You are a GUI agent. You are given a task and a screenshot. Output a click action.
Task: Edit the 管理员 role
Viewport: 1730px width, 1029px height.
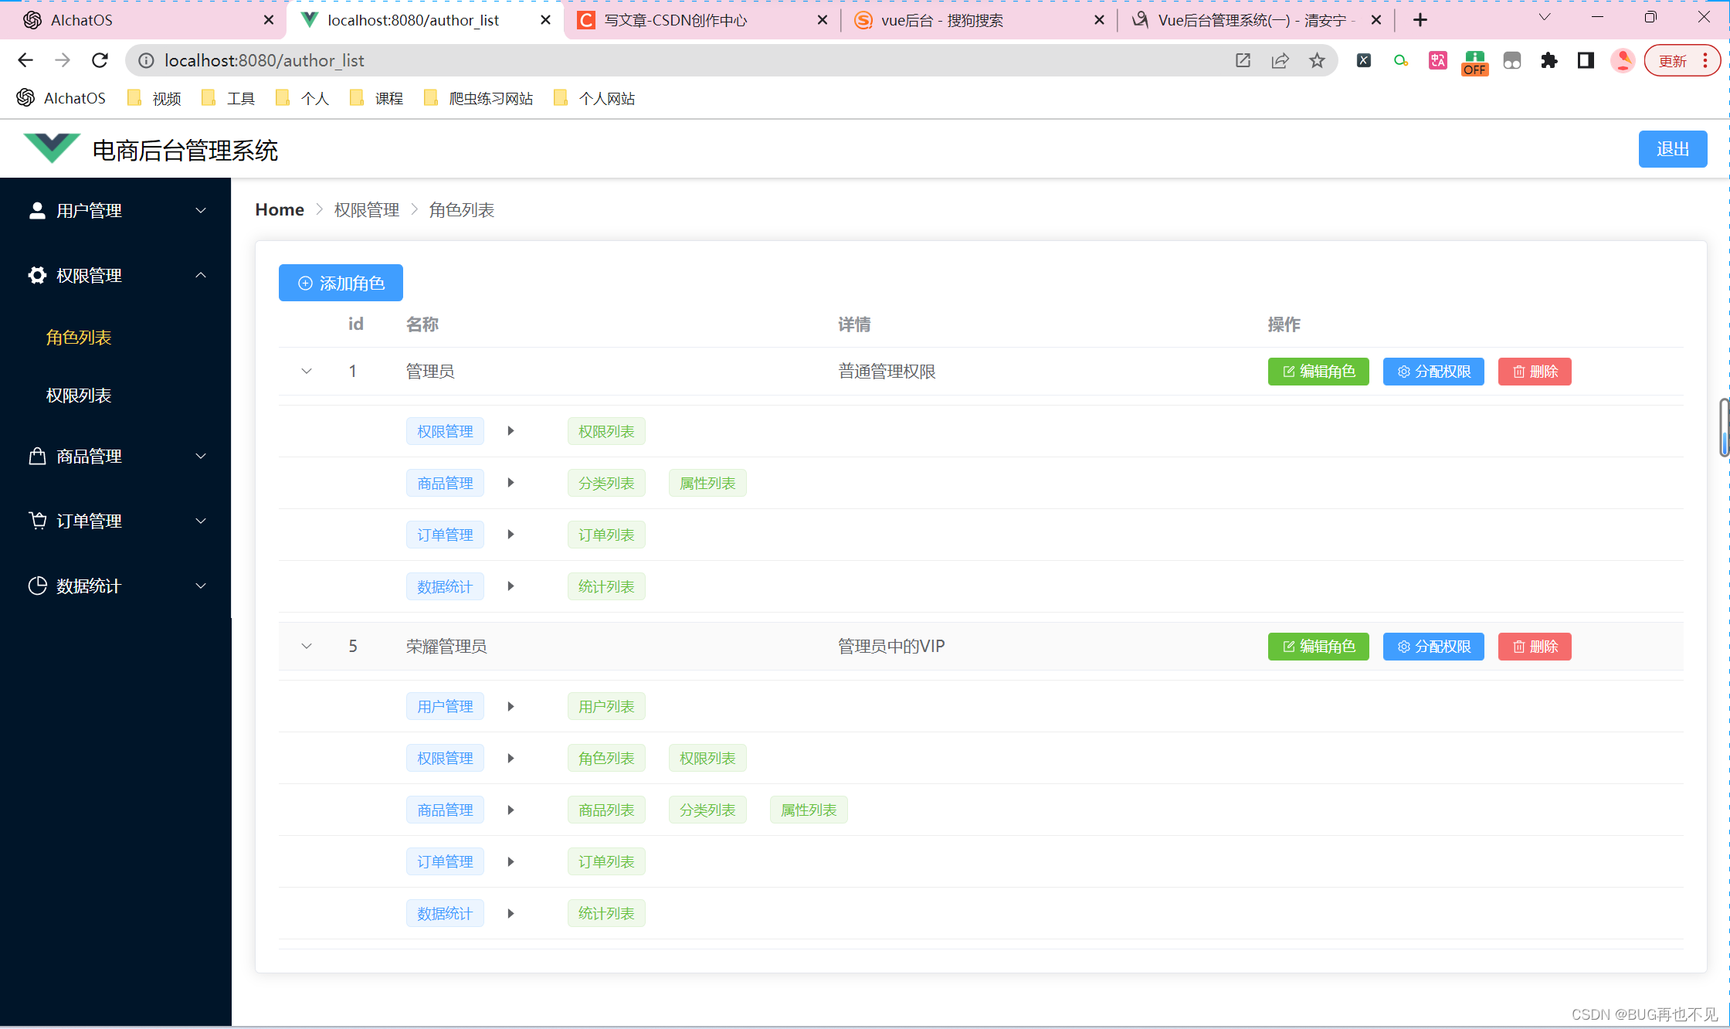pyautogui.click(x=1318, y=372)
